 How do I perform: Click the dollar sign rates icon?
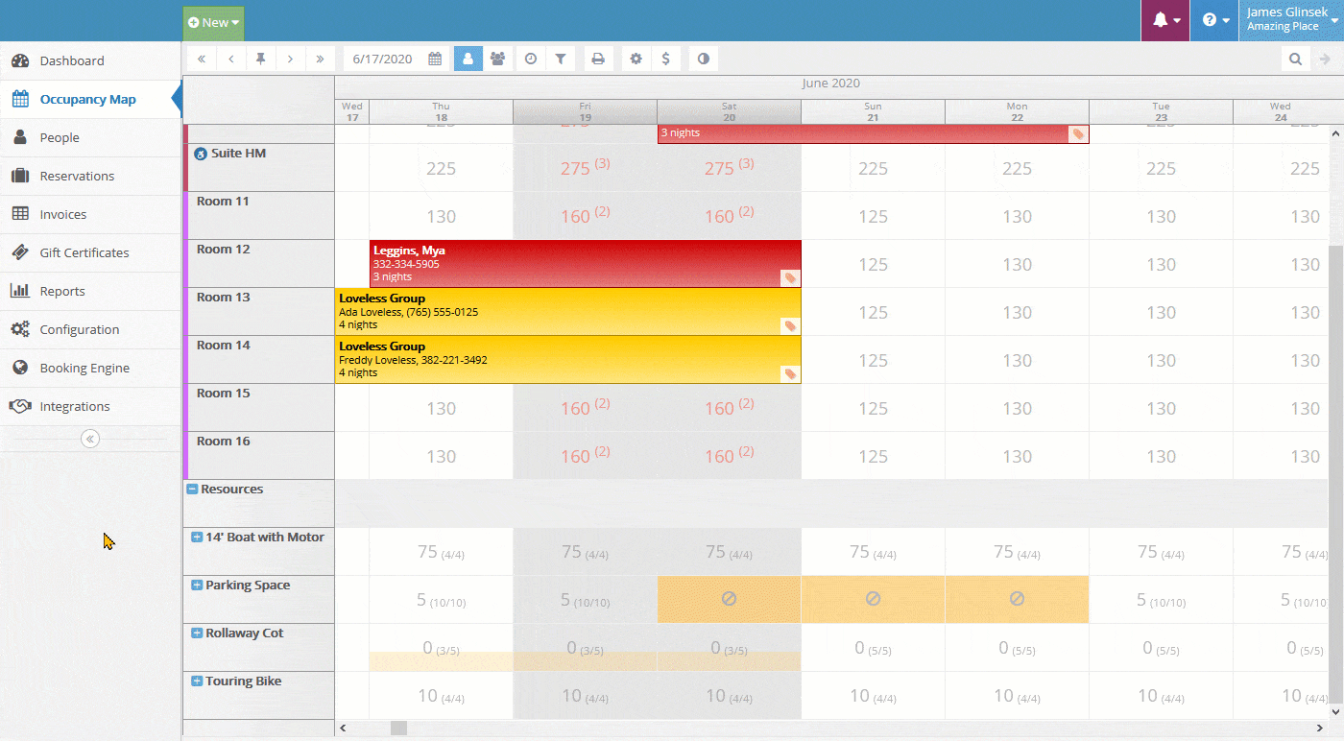point(666,59)
